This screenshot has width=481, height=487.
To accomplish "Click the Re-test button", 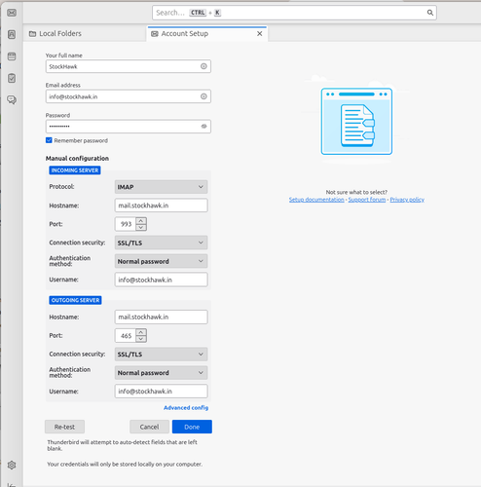I will (x=64, y=427).
